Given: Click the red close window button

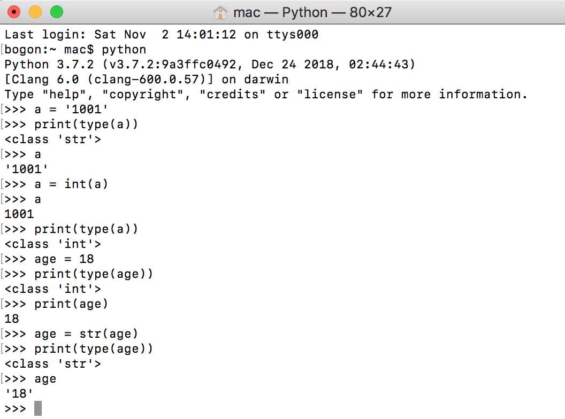Looking at the screenshot, I should click(14, 12).
